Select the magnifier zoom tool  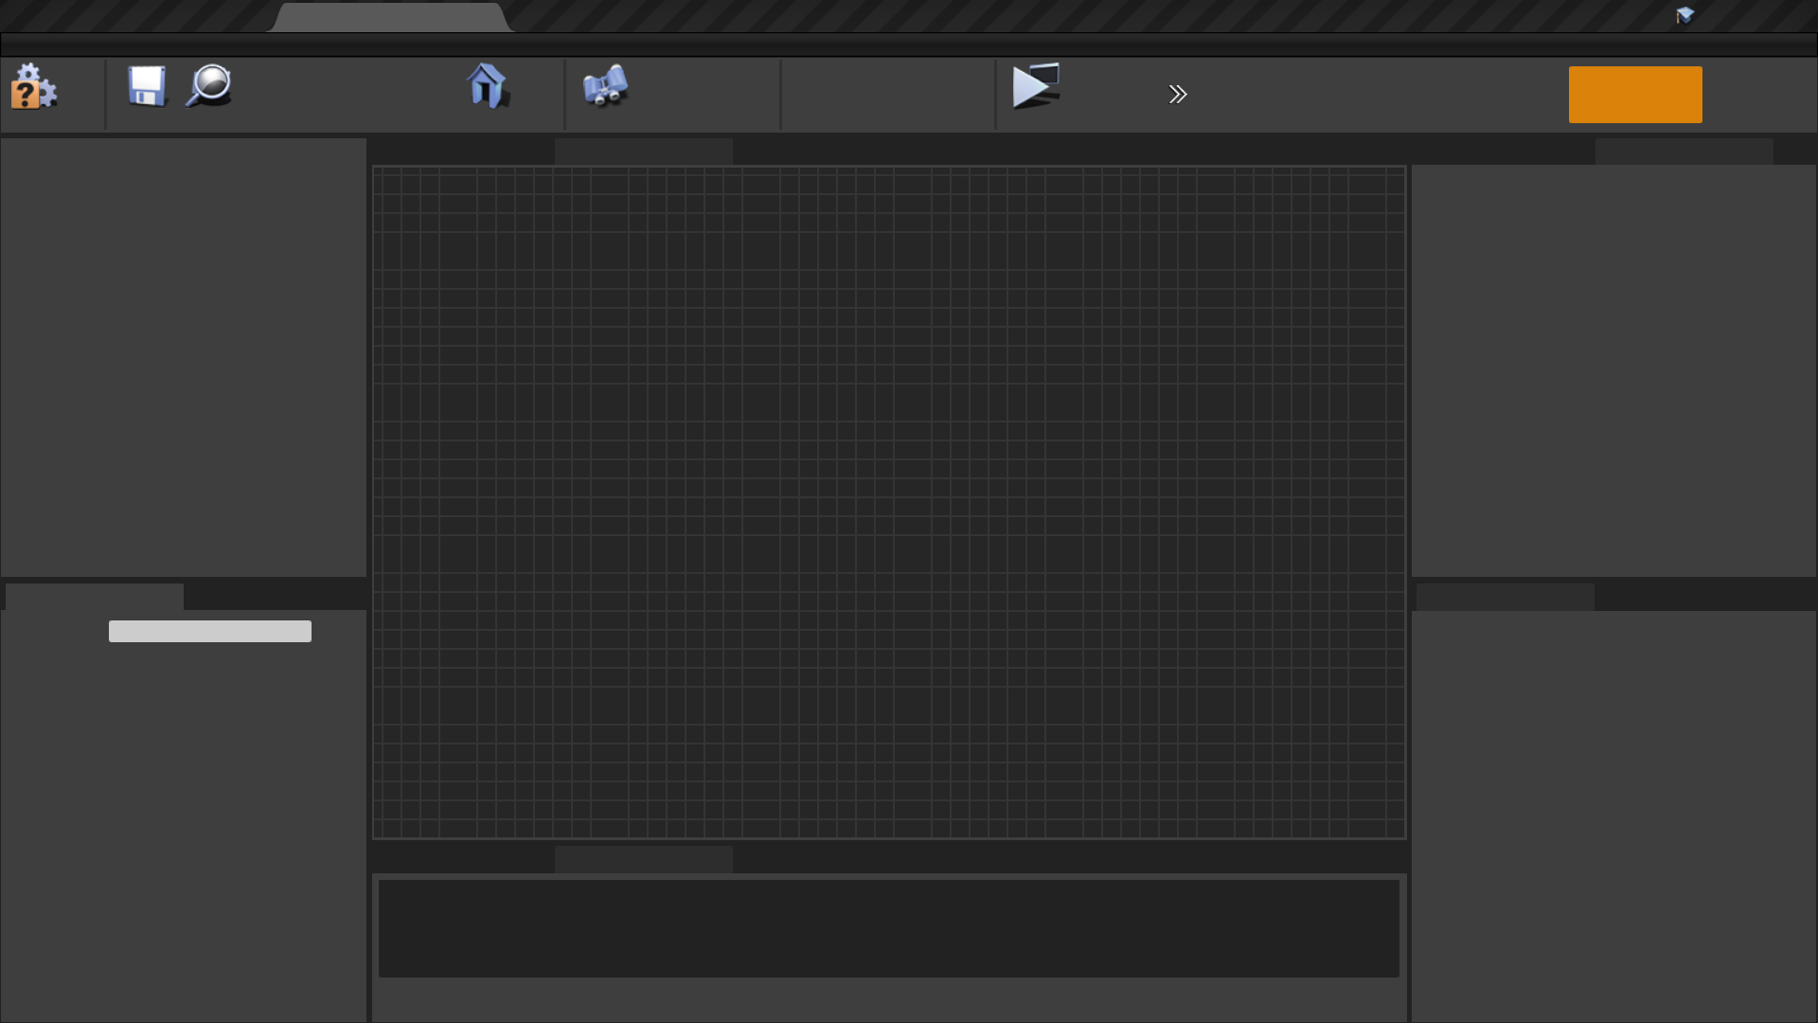(208, 87)
